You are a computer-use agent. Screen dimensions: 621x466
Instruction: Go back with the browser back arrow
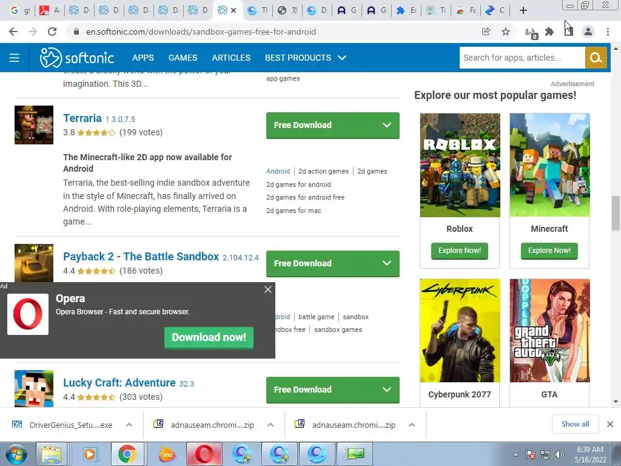click(x=13, y=32)
